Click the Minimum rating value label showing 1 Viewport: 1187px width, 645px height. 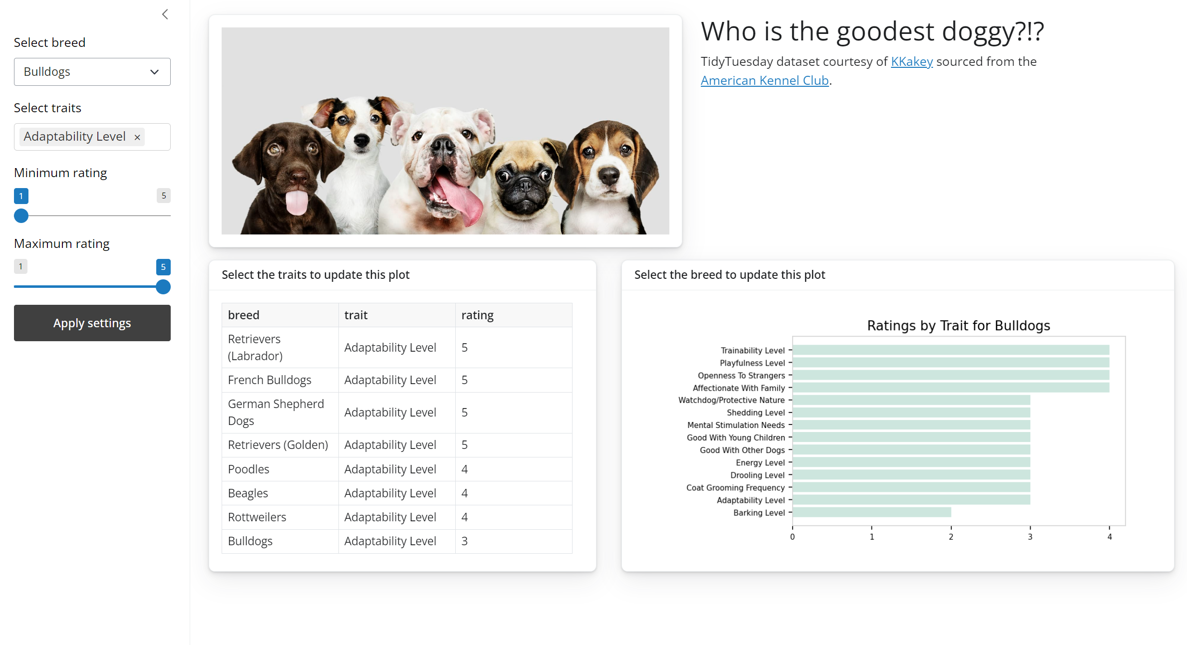21,196
